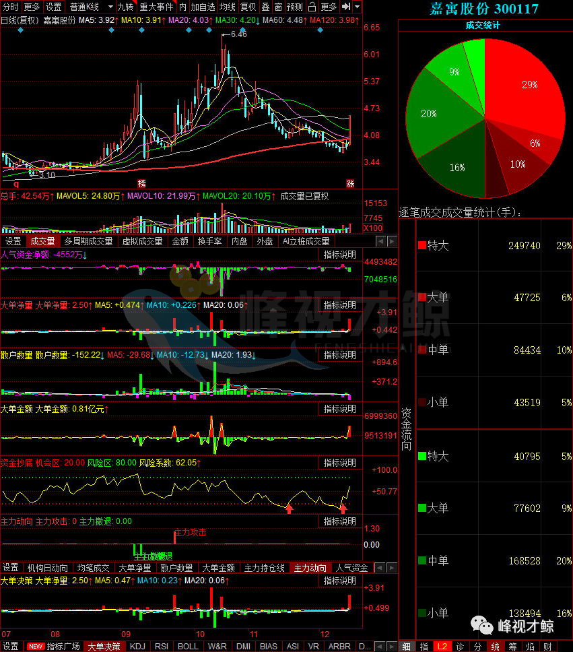Open 指标说明 for 主力动向
The width and height of the screenshot is (573, 652).
(x=340, y=521)
